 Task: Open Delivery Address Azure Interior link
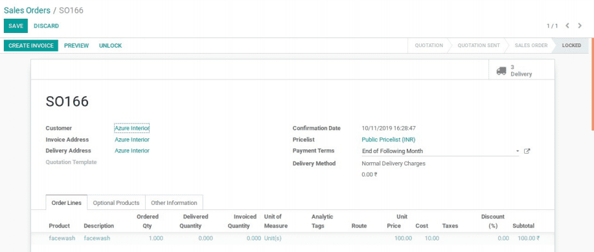(x=132, y=151)
